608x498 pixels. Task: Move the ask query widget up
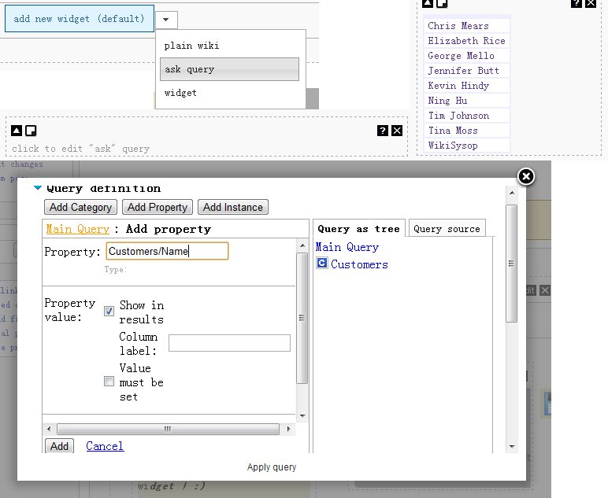pyautogui.click(x=17, y=131)
